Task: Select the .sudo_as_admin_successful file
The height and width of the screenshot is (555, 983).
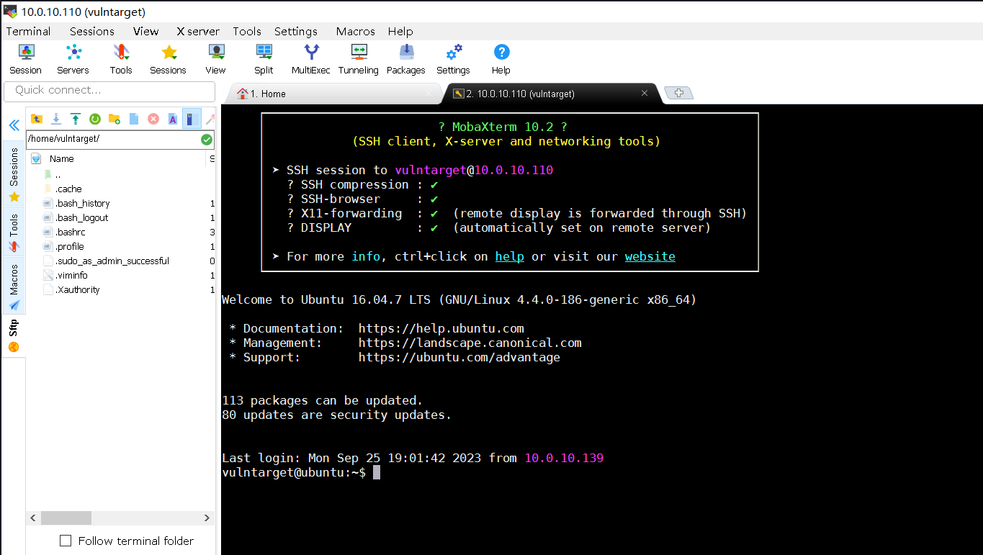Action: point(107,261)
